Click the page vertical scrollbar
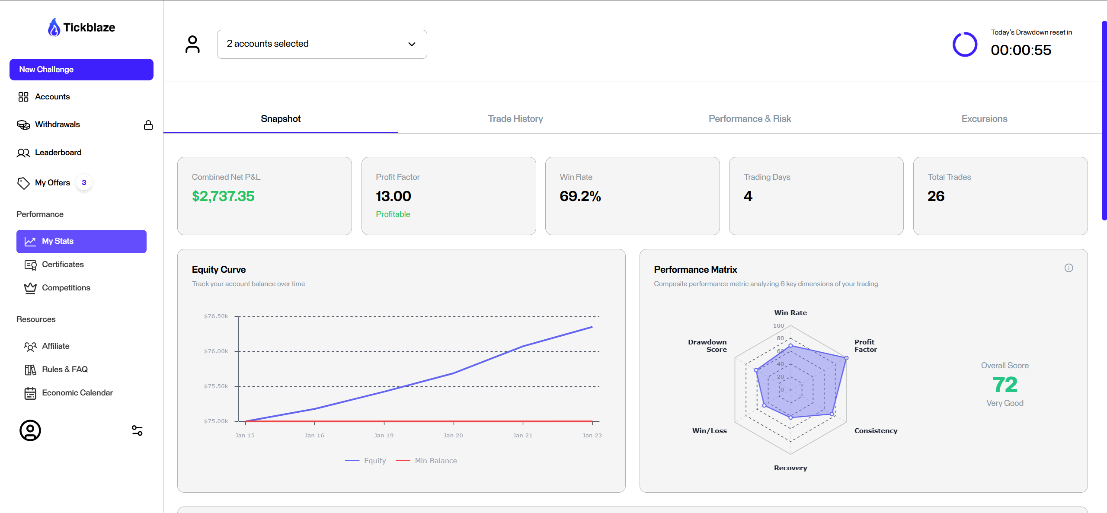1107x513 pixels. click(1104, 121)
